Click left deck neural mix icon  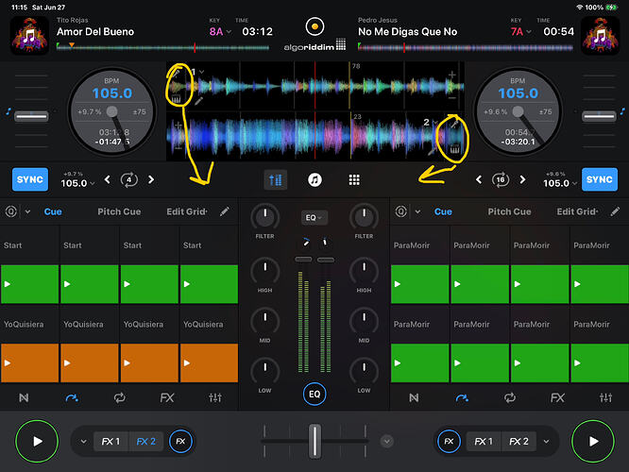(24, 397)
